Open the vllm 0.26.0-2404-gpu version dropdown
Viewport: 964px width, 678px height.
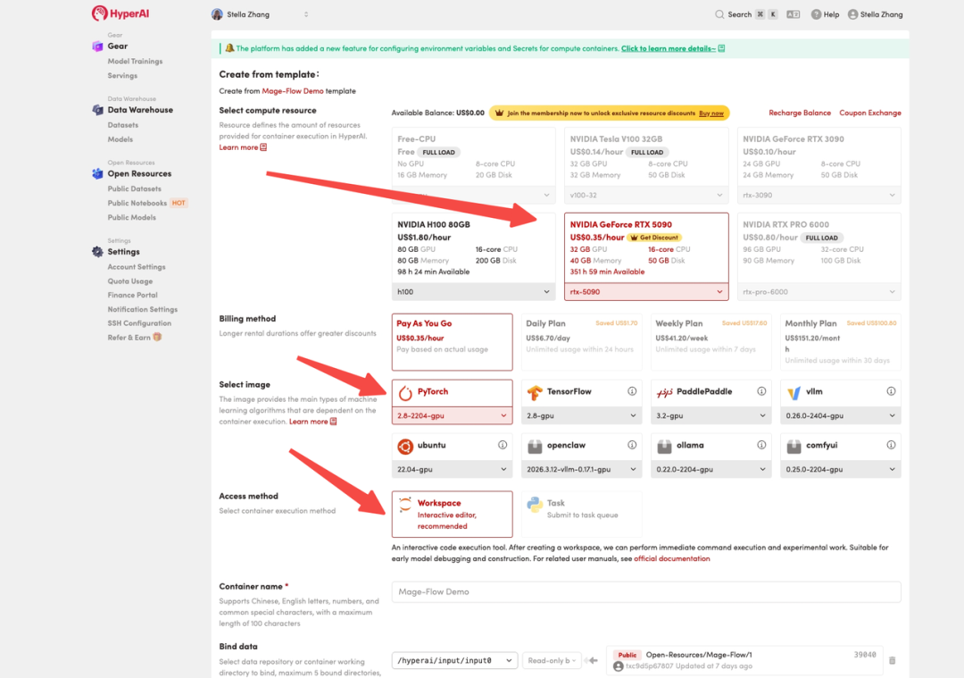pyautogui.click(x=841, y=416)
